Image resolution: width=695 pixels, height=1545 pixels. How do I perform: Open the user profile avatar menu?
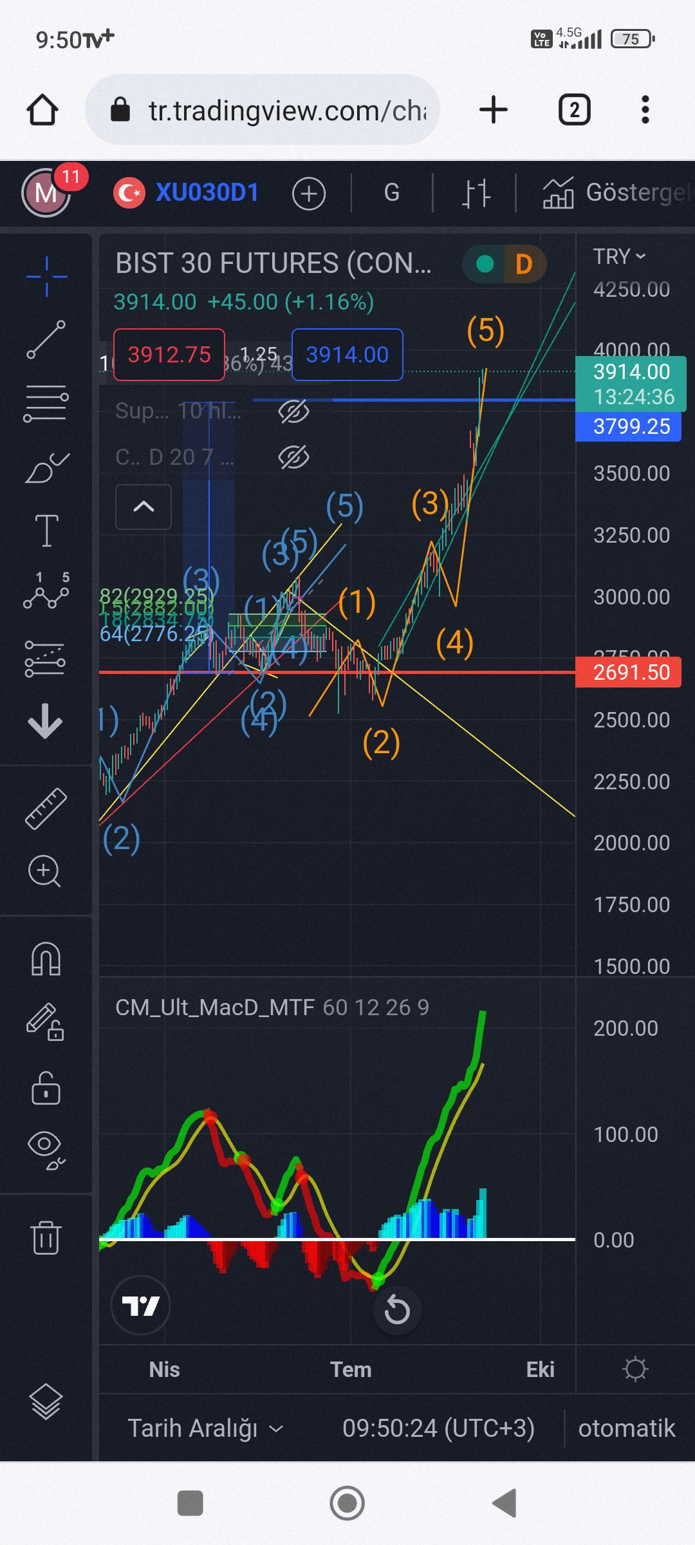click(x=46, y=192)
